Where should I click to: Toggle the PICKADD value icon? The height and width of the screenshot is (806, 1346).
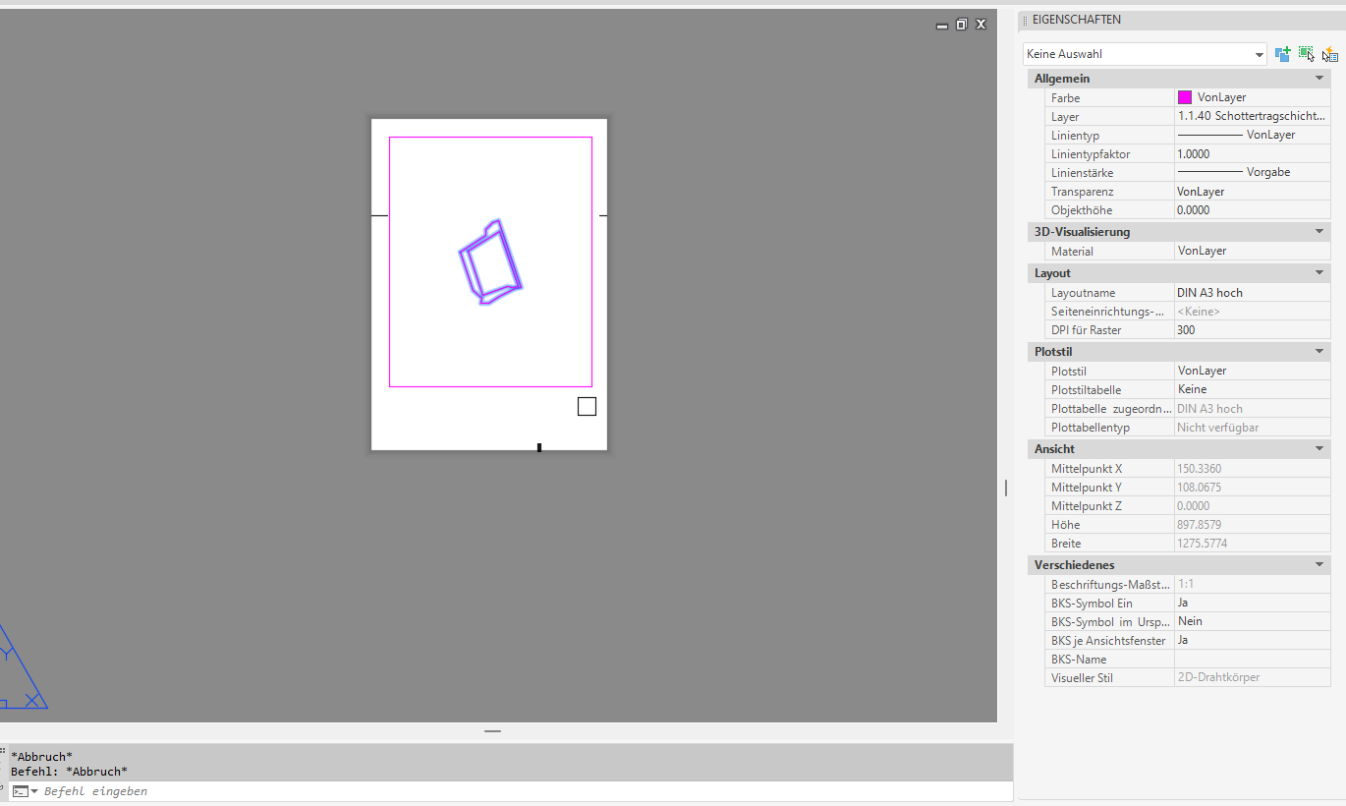click(1282, 54)
